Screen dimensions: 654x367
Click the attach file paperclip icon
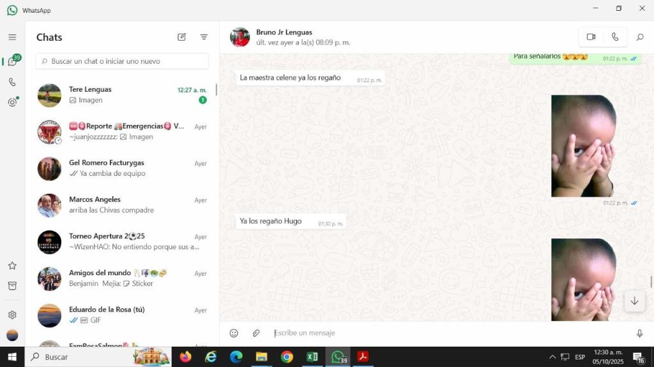[x=255, y=333]
